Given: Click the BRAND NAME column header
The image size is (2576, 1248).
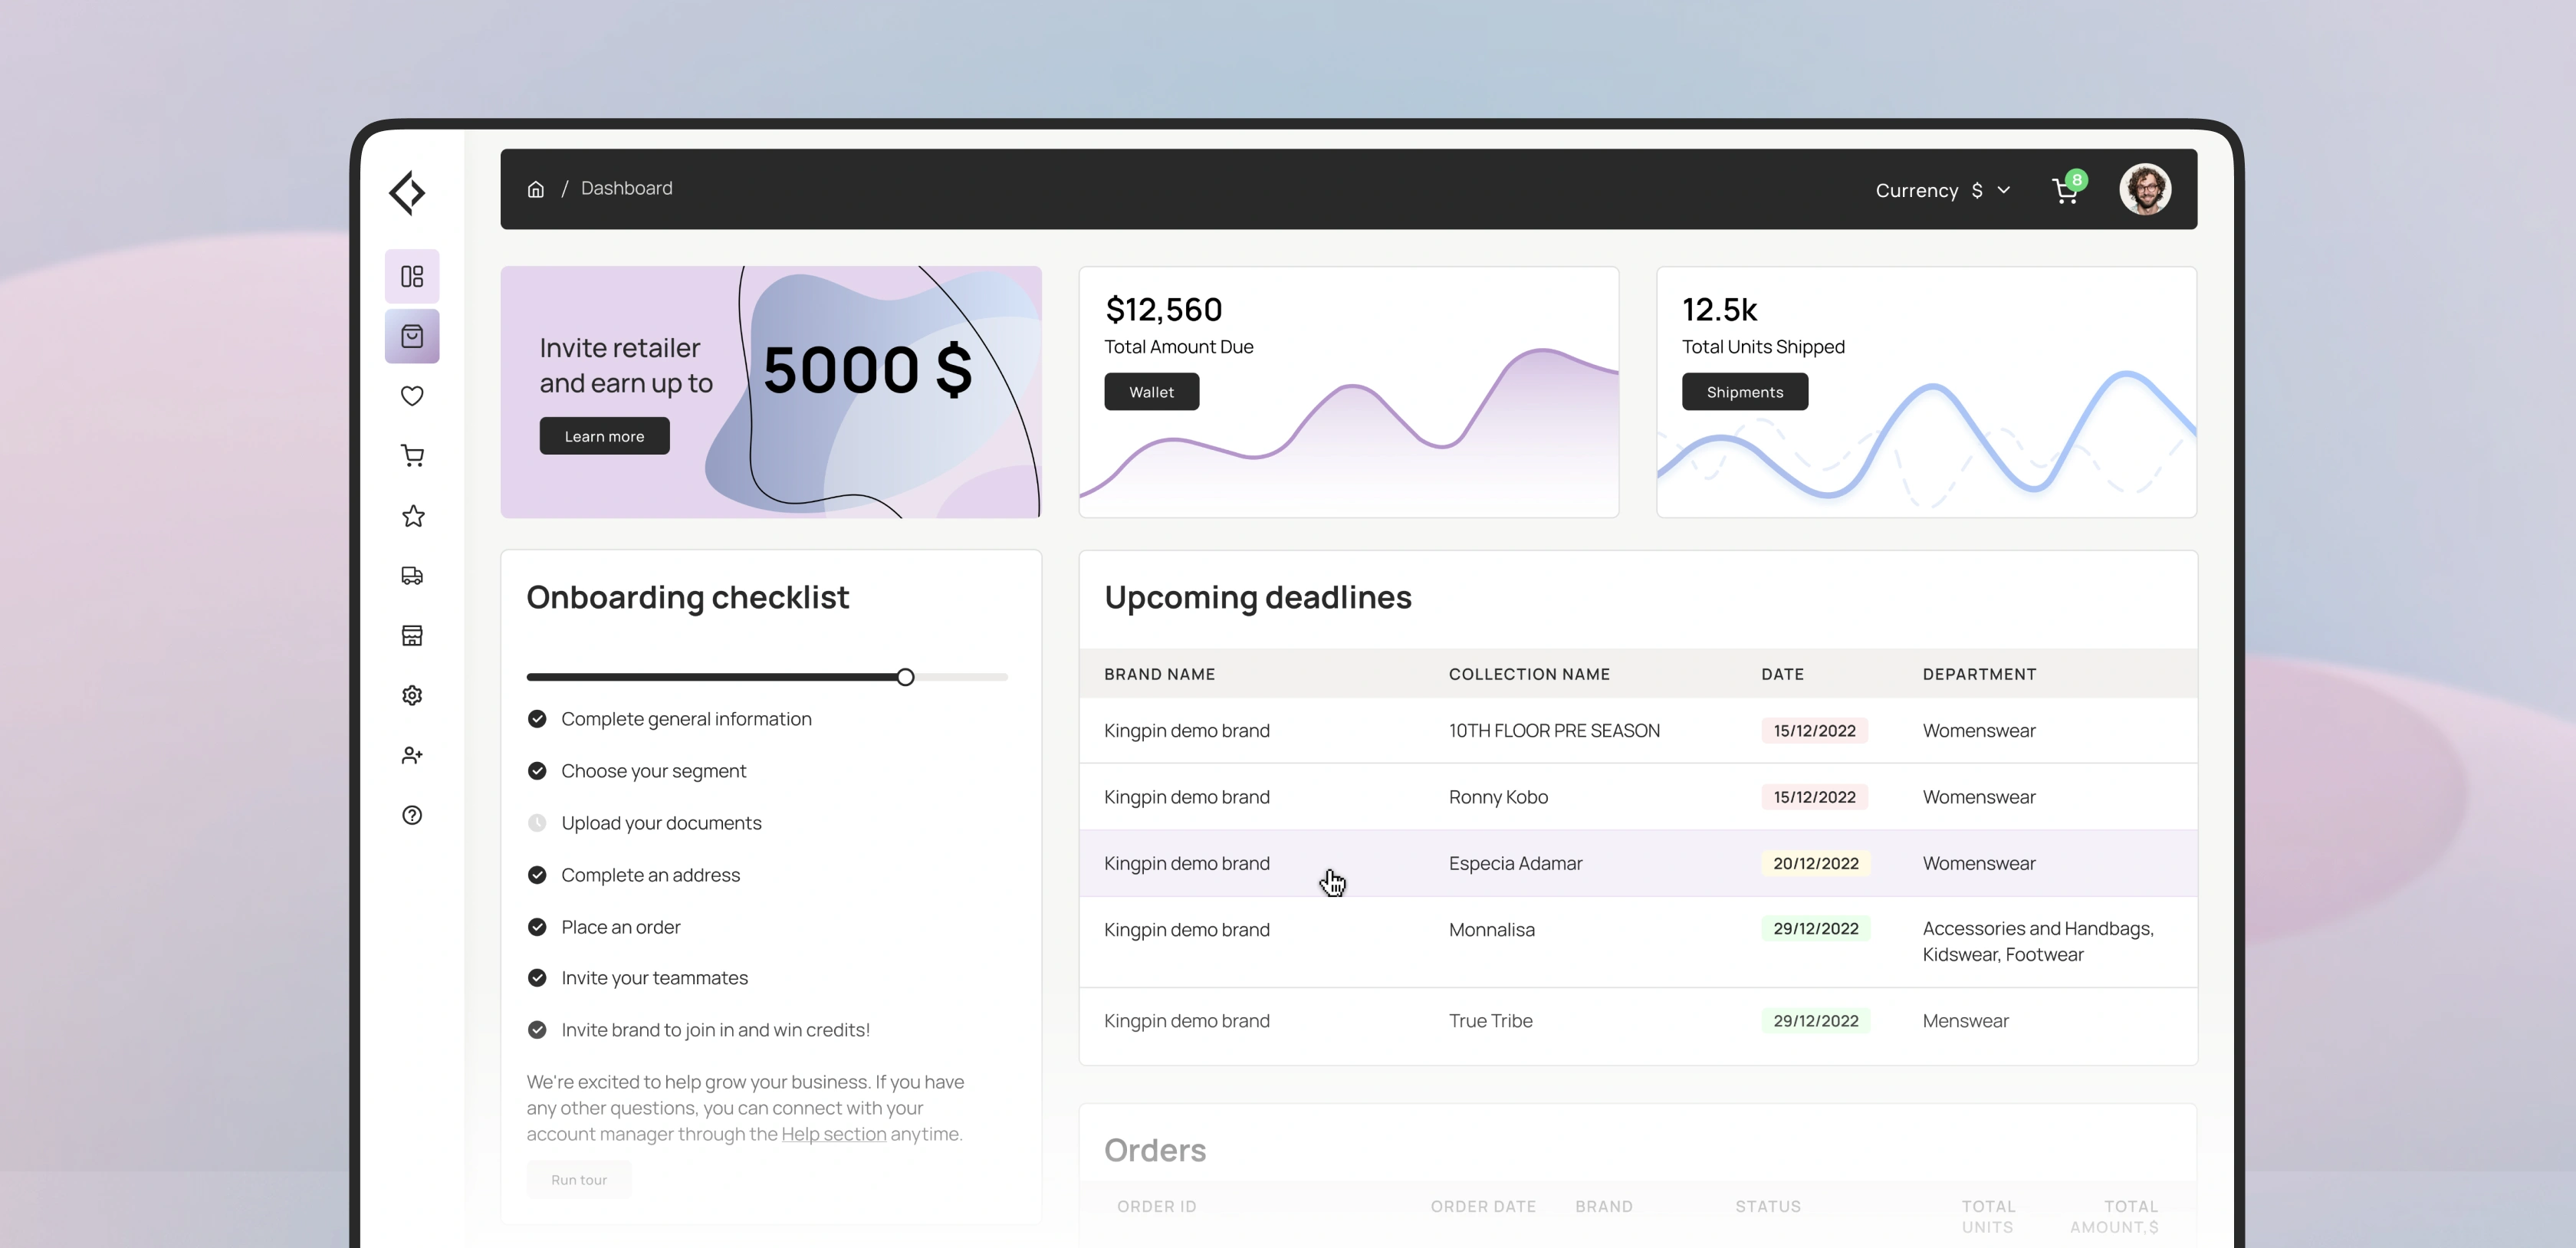Looking at the screenshot, I should click(x=1159, y=674).
